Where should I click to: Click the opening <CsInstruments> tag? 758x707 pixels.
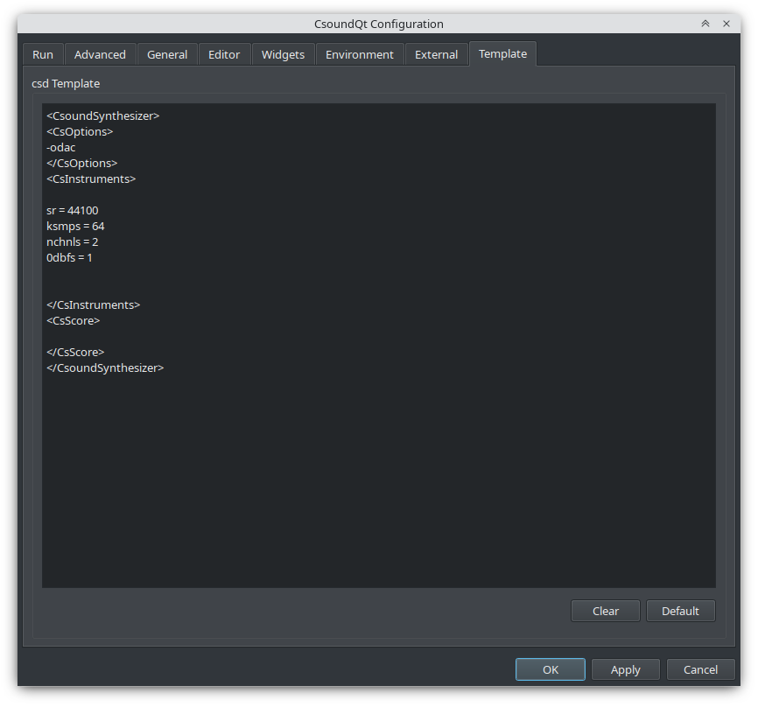point(91,179)
